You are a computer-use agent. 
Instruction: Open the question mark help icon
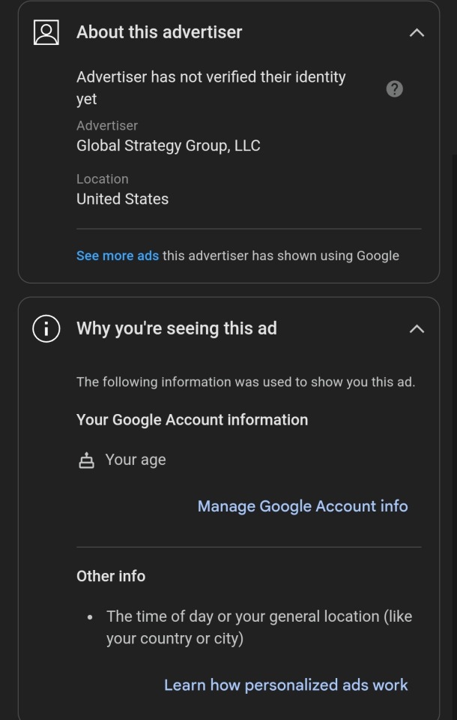coord(395,88)
